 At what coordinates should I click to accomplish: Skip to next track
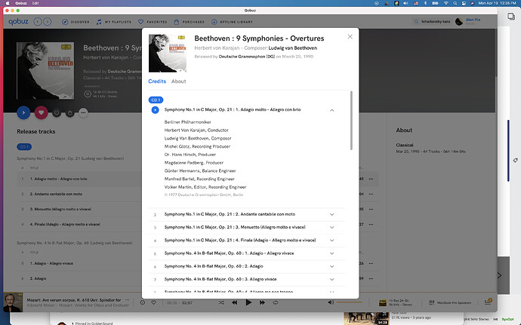coord(262,302)
